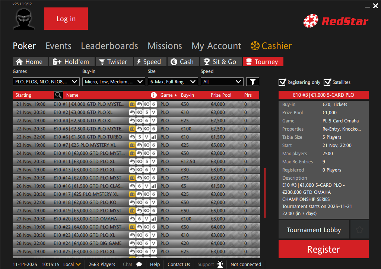Click the red info icon in table header
381x269 pixels.
coord(153,95)
